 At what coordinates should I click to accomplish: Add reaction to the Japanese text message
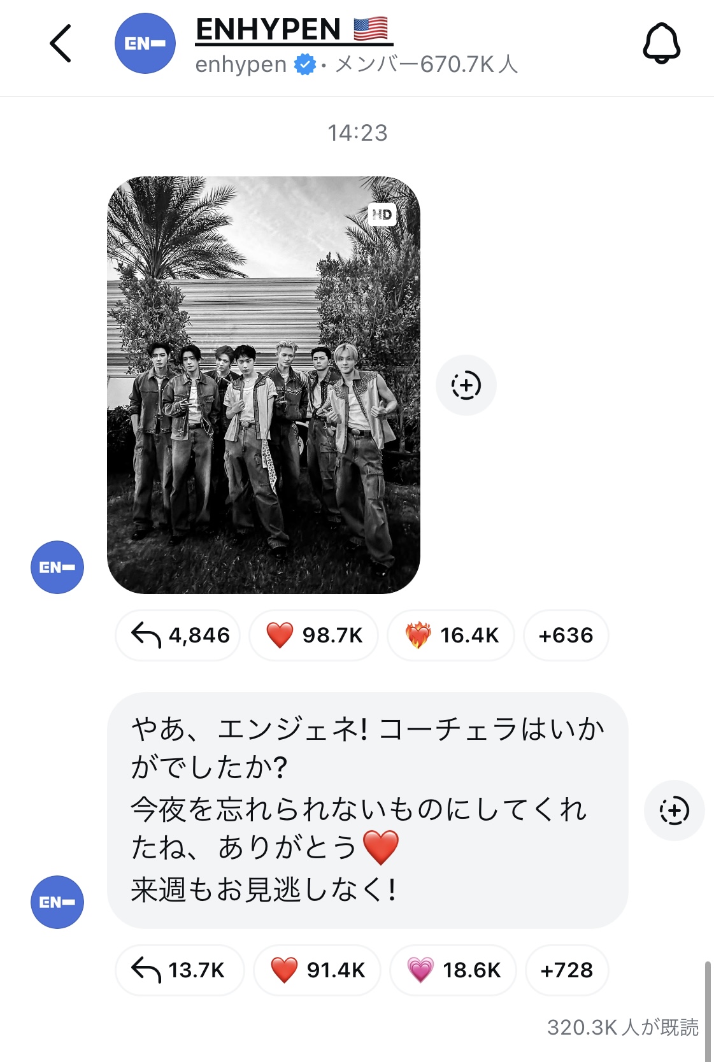674,811
